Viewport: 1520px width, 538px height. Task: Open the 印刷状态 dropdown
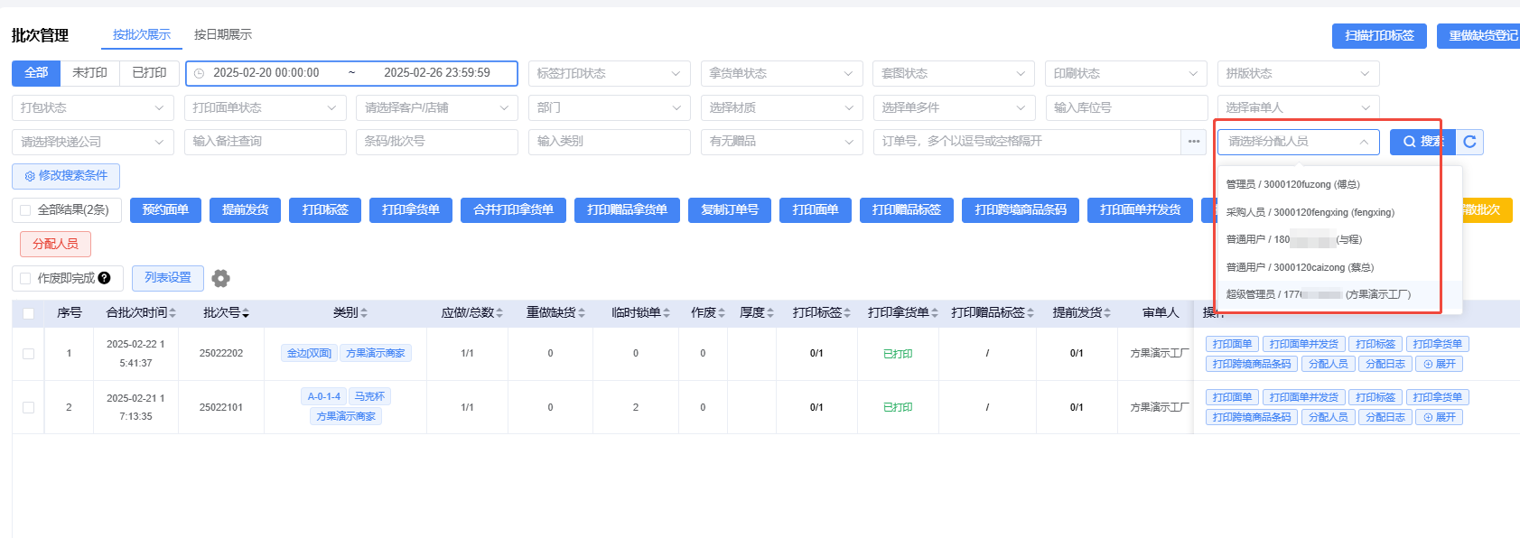[1126, 73]
